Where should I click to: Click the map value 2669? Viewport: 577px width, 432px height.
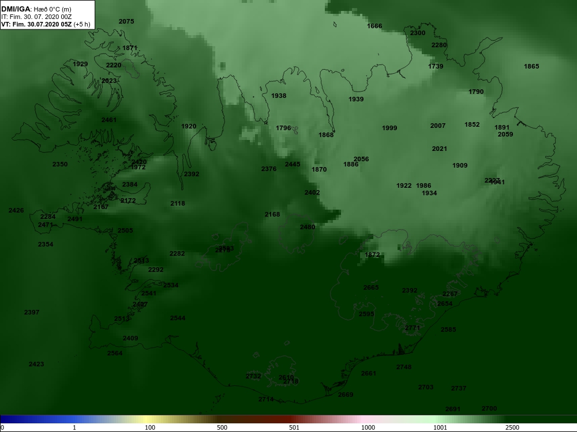(346, 395)
